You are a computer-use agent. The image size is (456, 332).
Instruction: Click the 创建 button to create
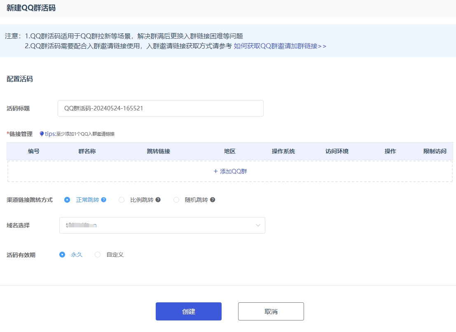(188, 311)
